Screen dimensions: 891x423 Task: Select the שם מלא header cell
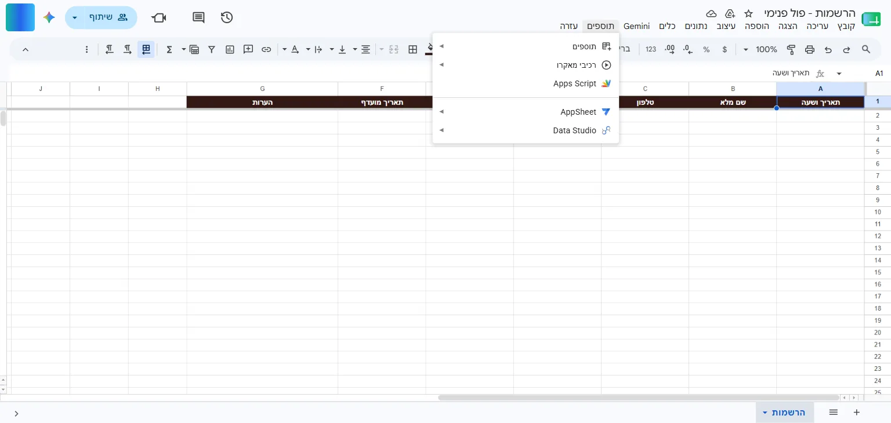733,102
